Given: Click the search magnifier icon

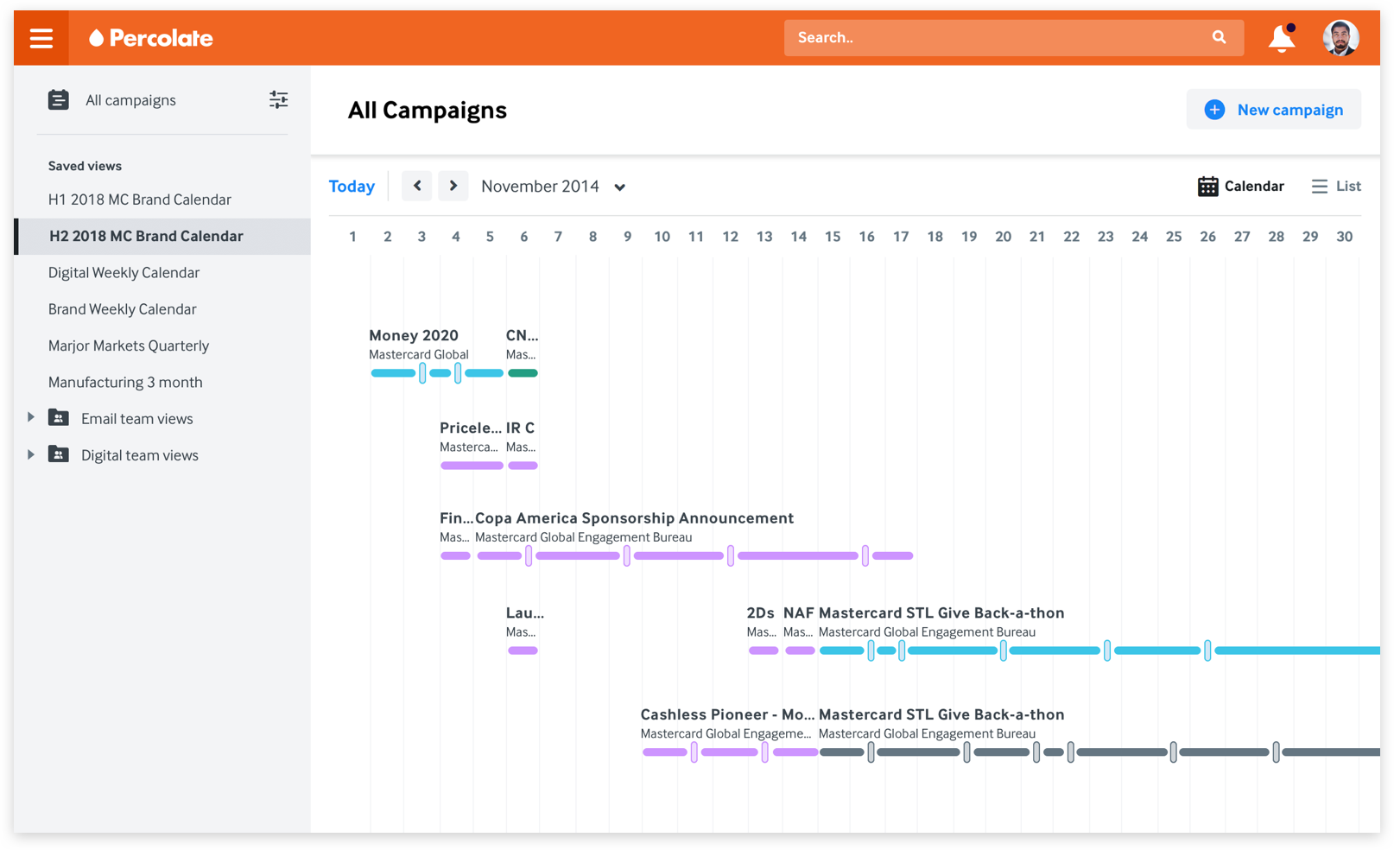Looking at the screenshot, I should tap(1219, 37).
